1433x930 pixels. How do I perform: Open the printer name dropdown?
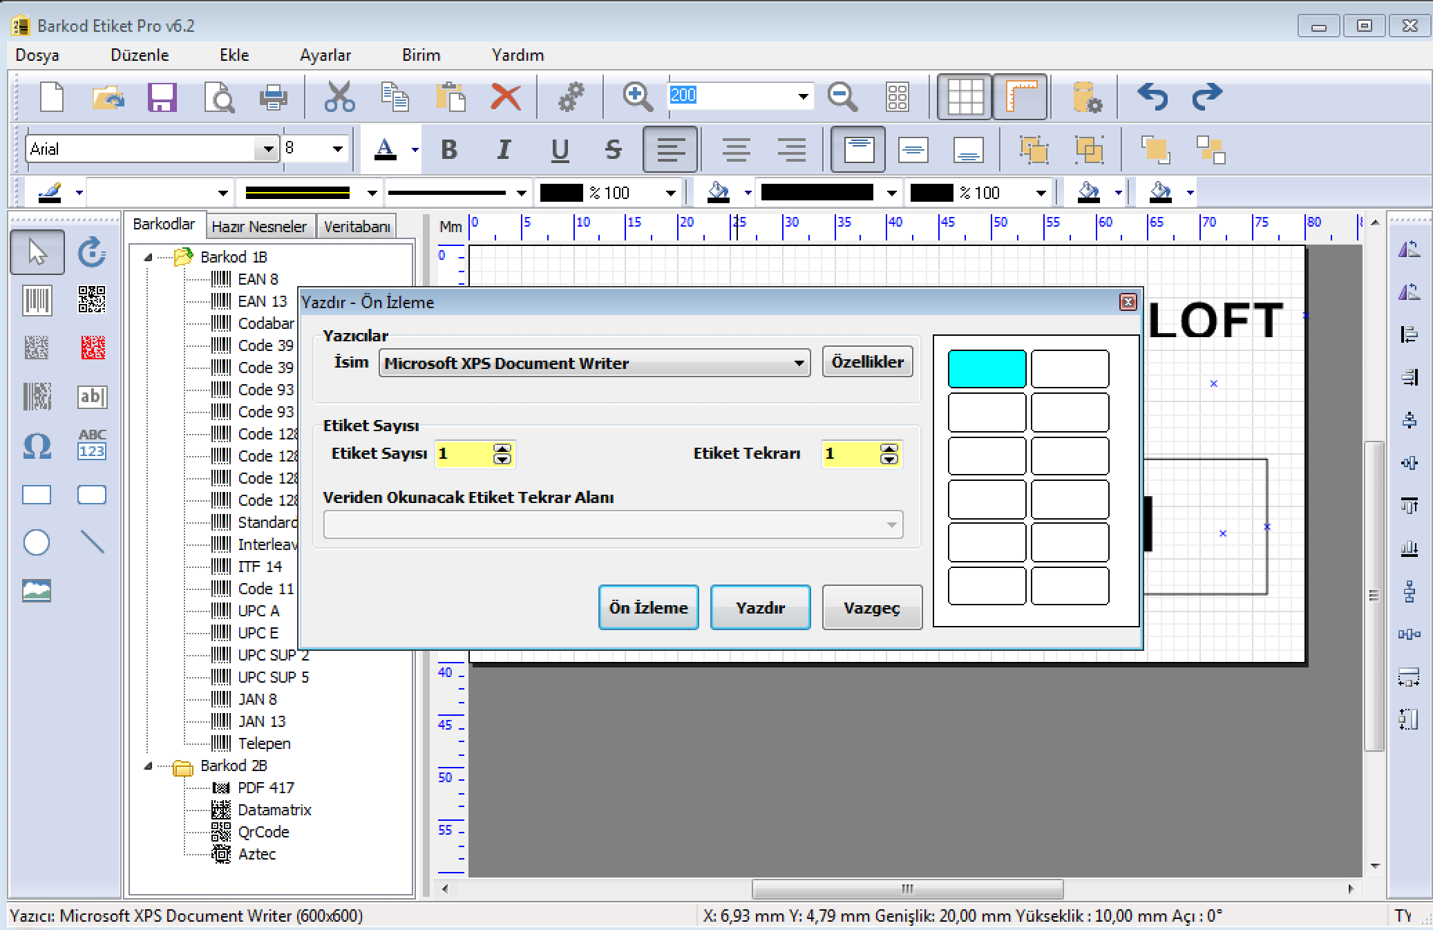(799, 363)
